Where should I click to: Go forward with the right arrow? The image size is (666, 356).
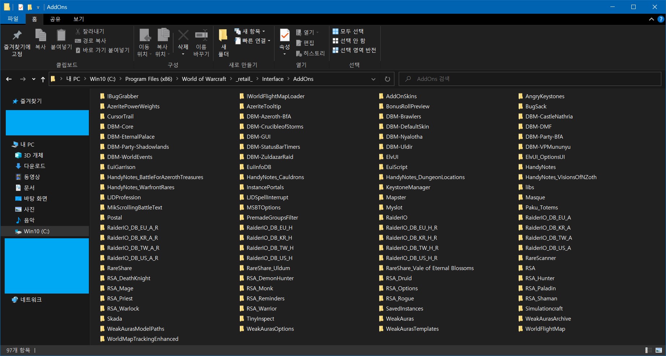coord(23,79)
